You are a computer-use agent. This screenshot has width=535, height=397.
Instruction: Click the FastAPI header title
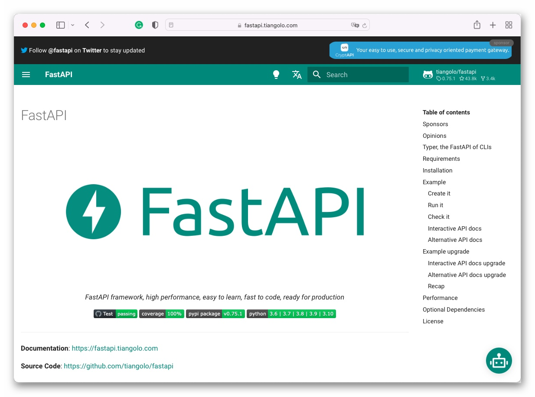59,75
